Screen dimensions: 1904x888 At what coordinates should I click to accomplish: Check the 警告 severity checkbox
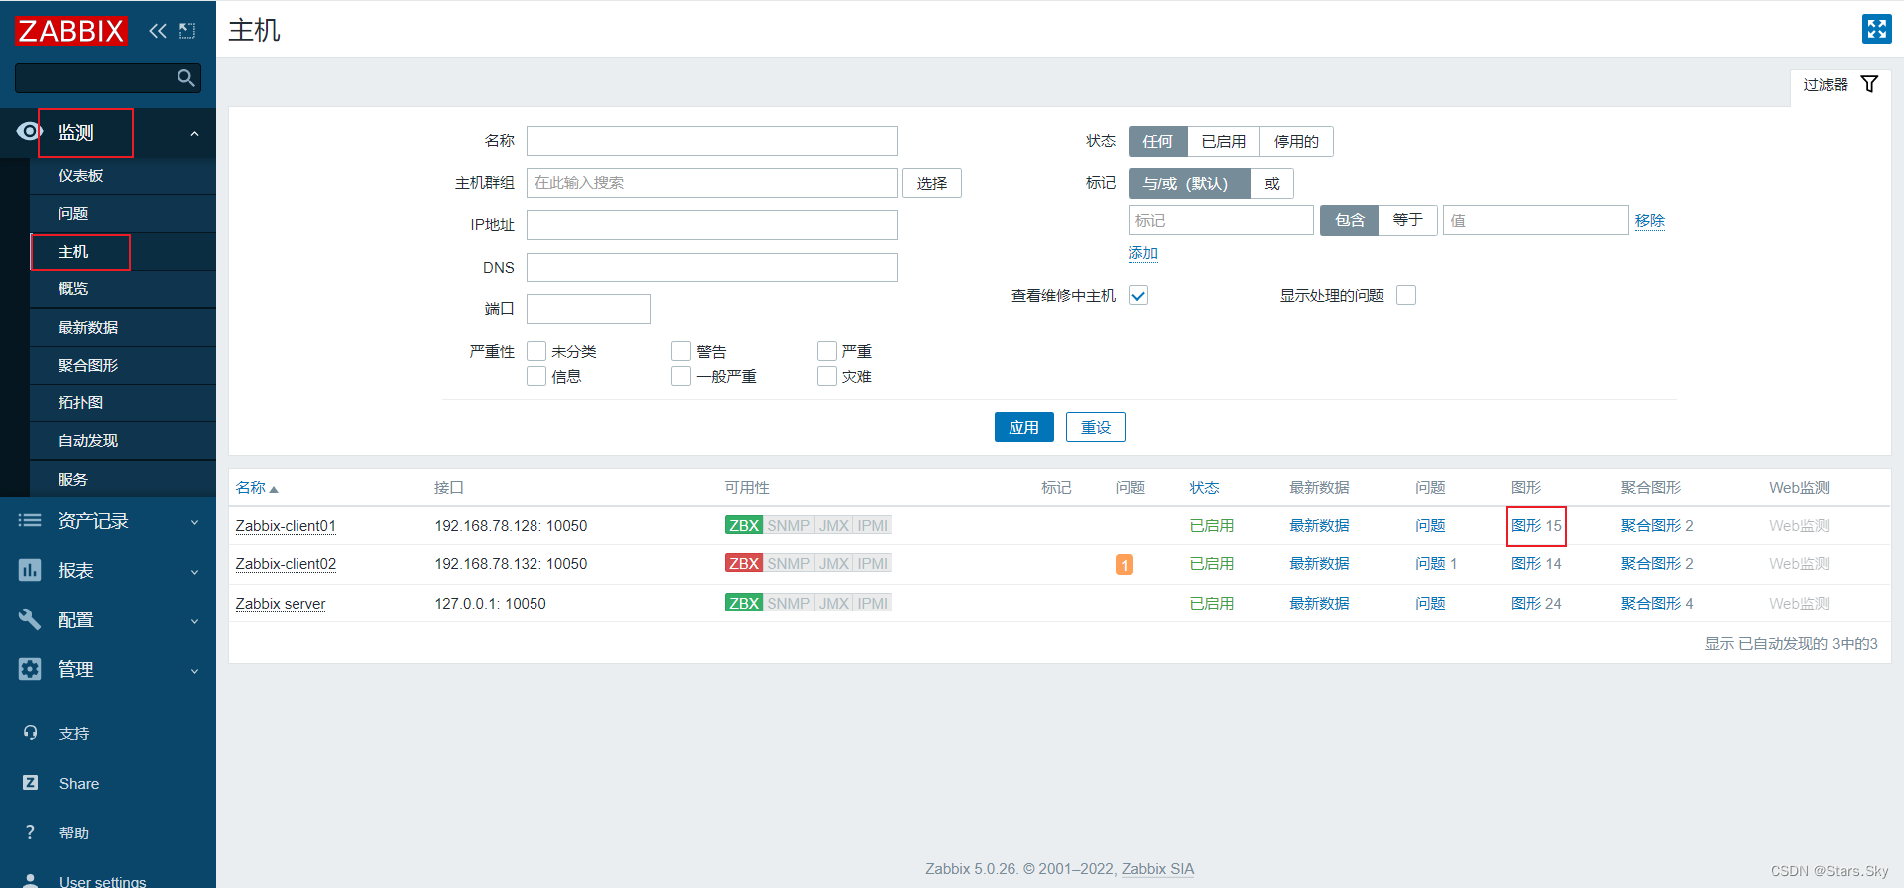pos(681,351)
